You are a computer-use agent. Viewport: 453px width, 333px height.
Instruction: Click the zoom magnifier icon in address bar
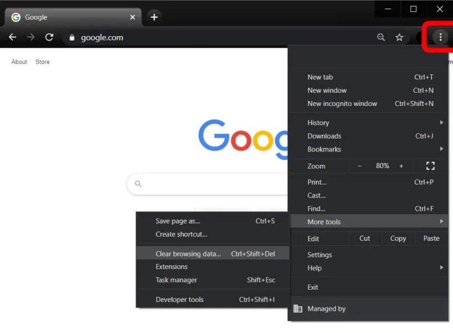click(381, 37)
